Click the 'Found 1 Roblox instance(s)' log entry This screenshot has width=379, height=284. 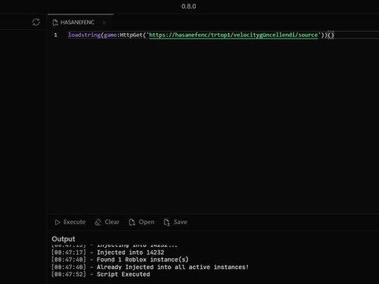120,260
